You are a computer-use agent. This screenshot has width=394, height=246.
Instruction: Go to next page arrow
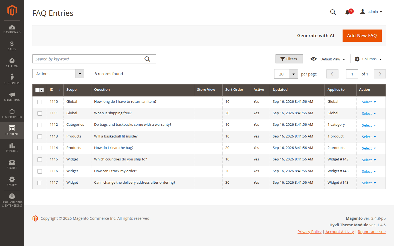[x=380, y=74]
